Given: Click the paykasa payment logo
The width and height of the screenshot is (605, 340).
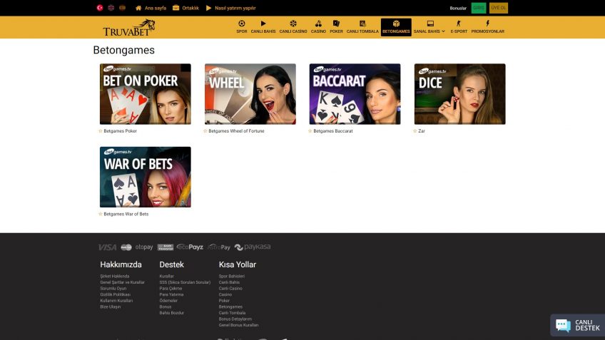Looking at the screenshot, I should click(253, 247).
